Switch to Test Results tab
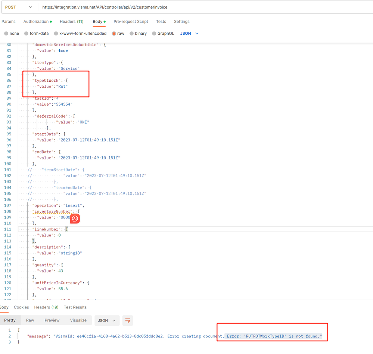This screenshot has width=373, height=354. pos(75,307)
